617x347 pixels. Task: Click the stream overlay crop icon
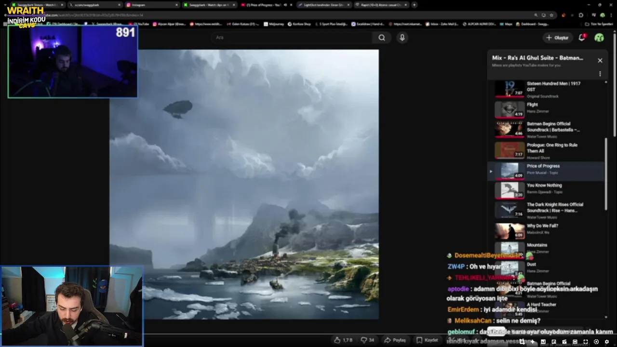(x=522, y=342)
